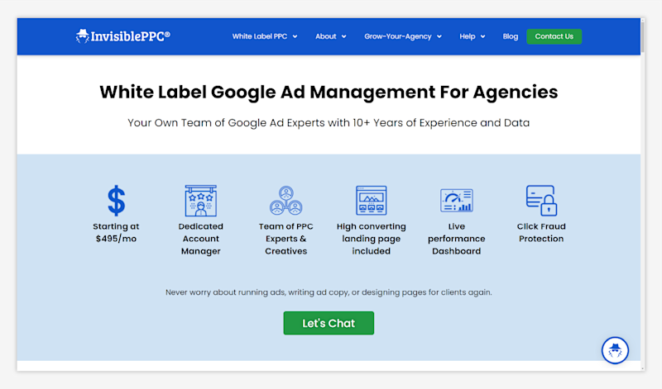This screenshot has height=389, width=662.
Task: Open the spy chat widget icon
Action: pos(615,350)
